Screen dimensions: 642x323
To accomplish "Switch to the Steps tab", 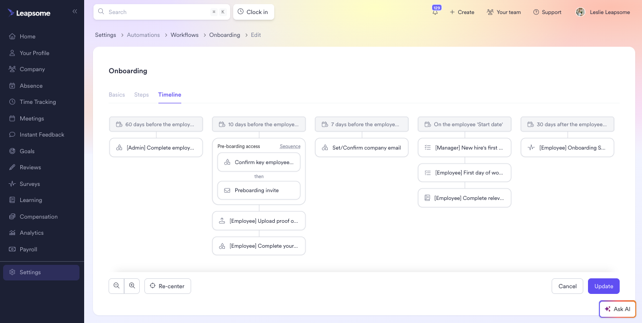I will (x=141, y=95).
